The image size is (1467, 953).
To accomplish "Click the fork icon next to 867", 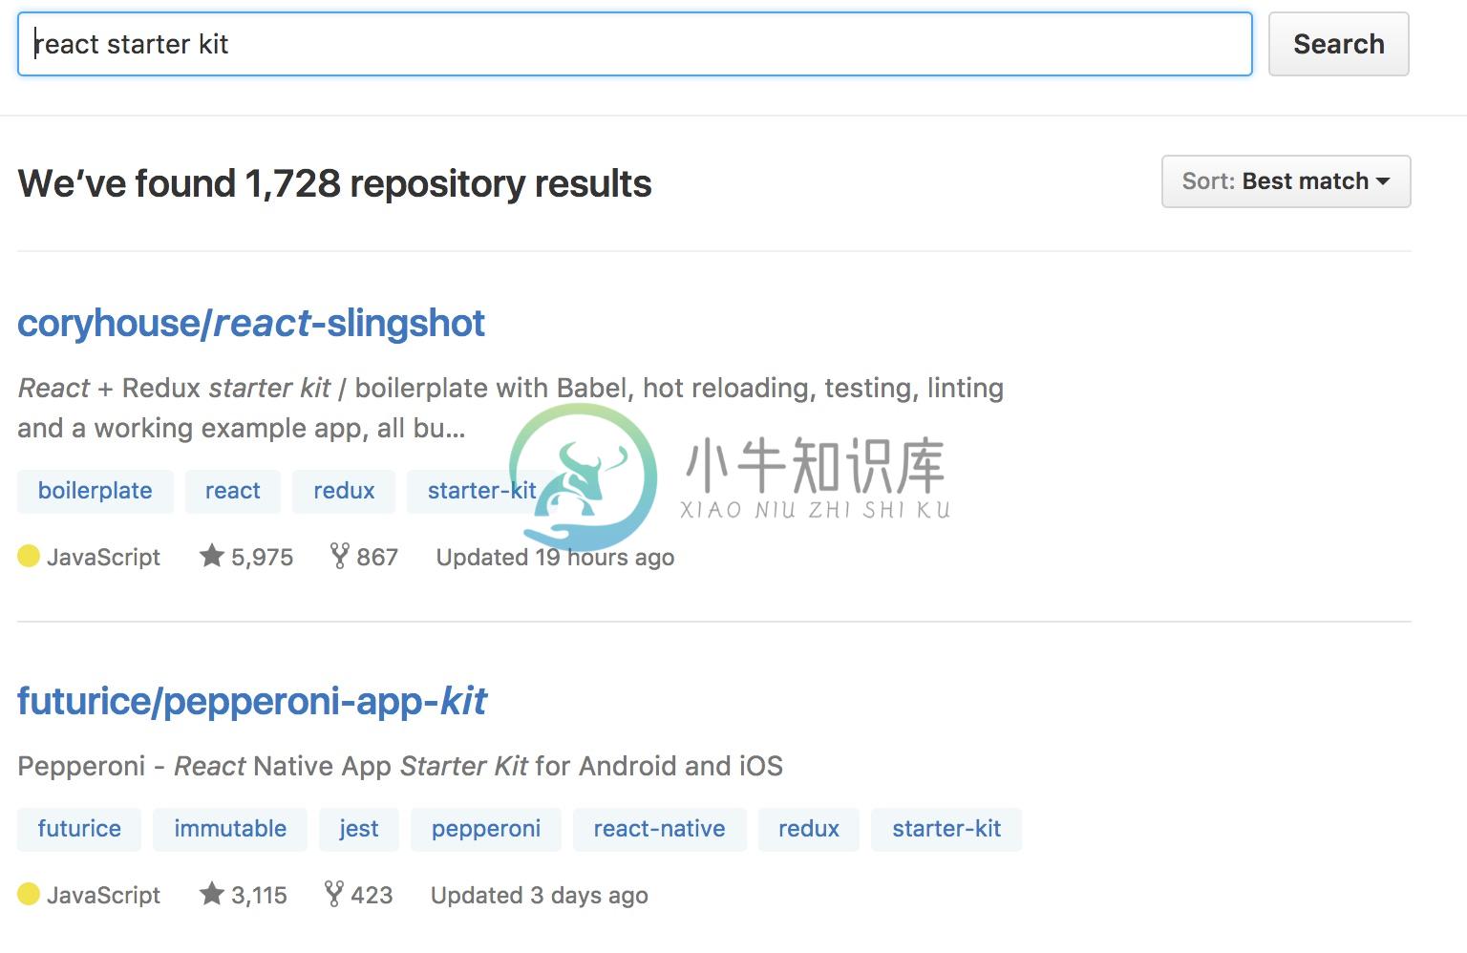I will [x=339, y=556].
